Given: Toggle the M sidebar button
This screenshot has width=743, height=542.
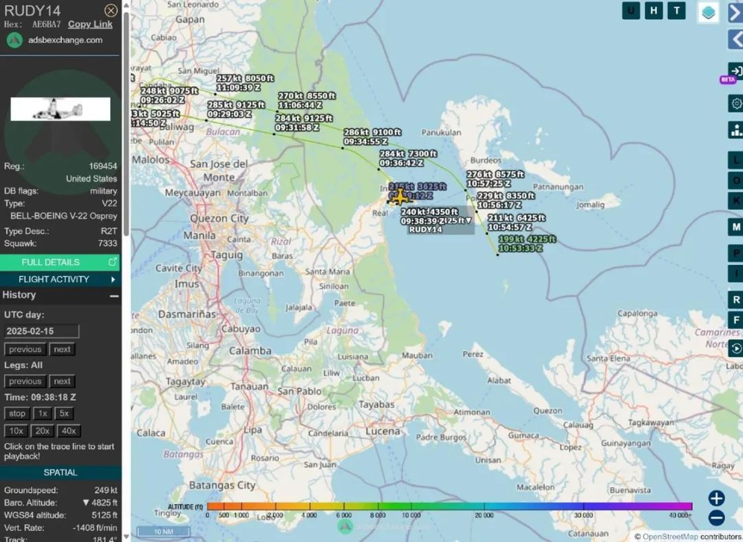Looking at the screenshot, I should (x=736, y=227).
